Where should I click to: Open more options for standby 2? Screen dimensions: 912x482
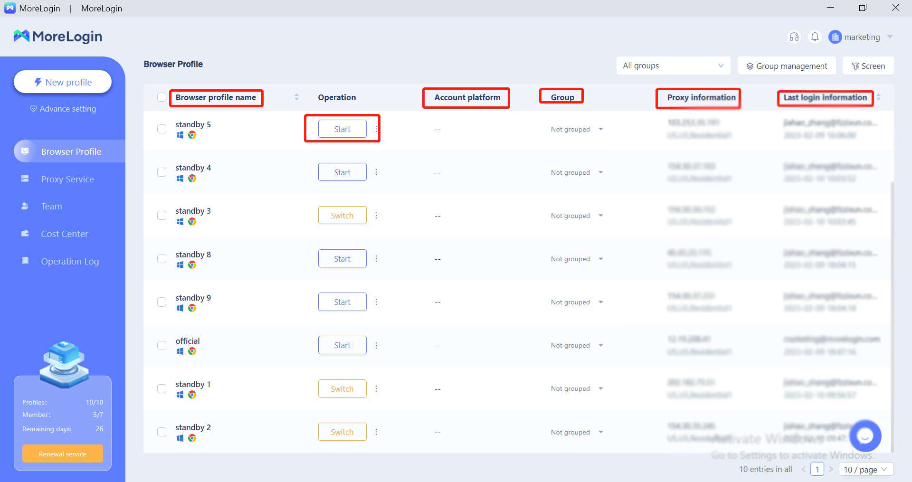(376, 432)
